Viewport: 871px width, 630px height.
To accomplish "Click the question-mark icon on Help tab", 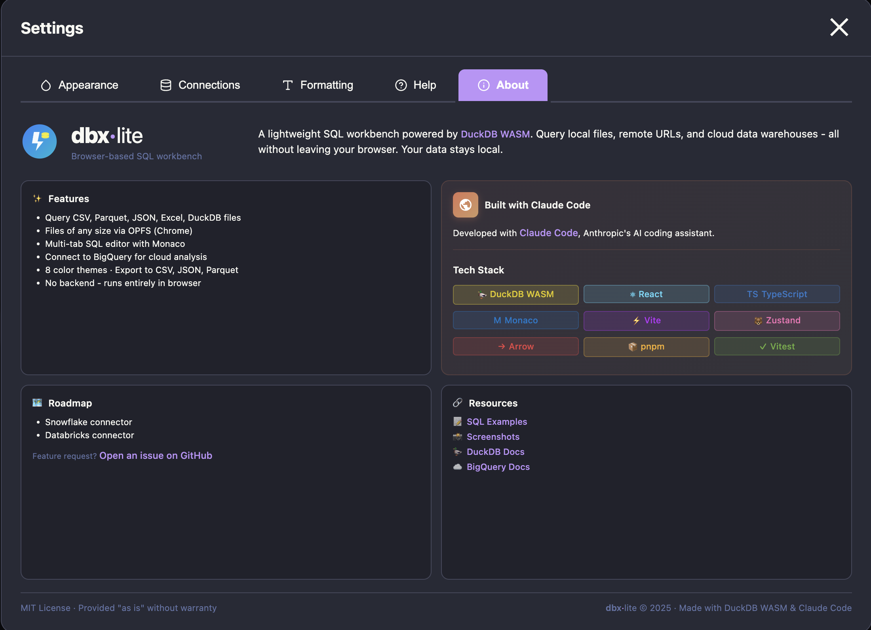I will tap(401, 85).
